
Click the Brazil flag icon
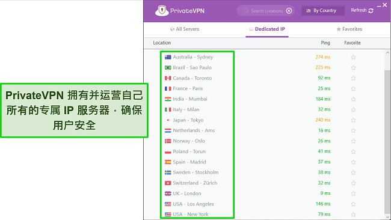click(x=168, y=67)
